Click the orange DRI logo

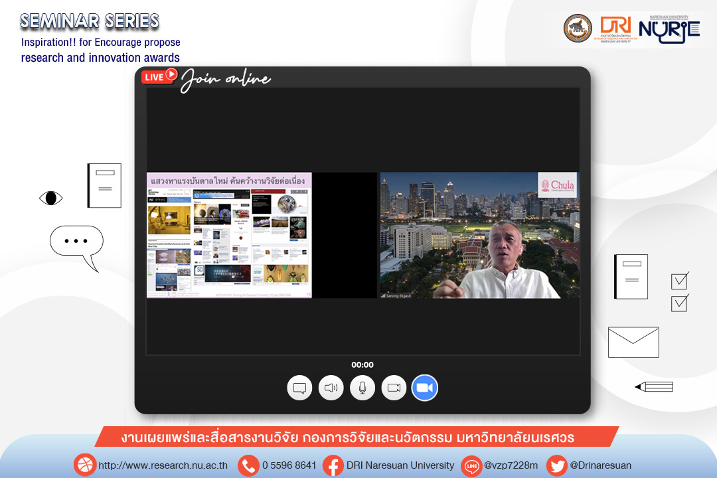[615, 29]
